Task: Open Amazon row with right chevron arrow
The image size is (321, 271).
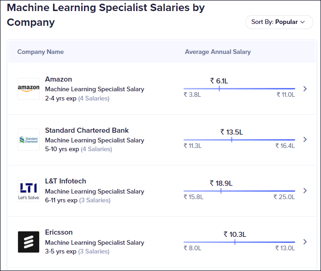Action: tap(305, 88)
